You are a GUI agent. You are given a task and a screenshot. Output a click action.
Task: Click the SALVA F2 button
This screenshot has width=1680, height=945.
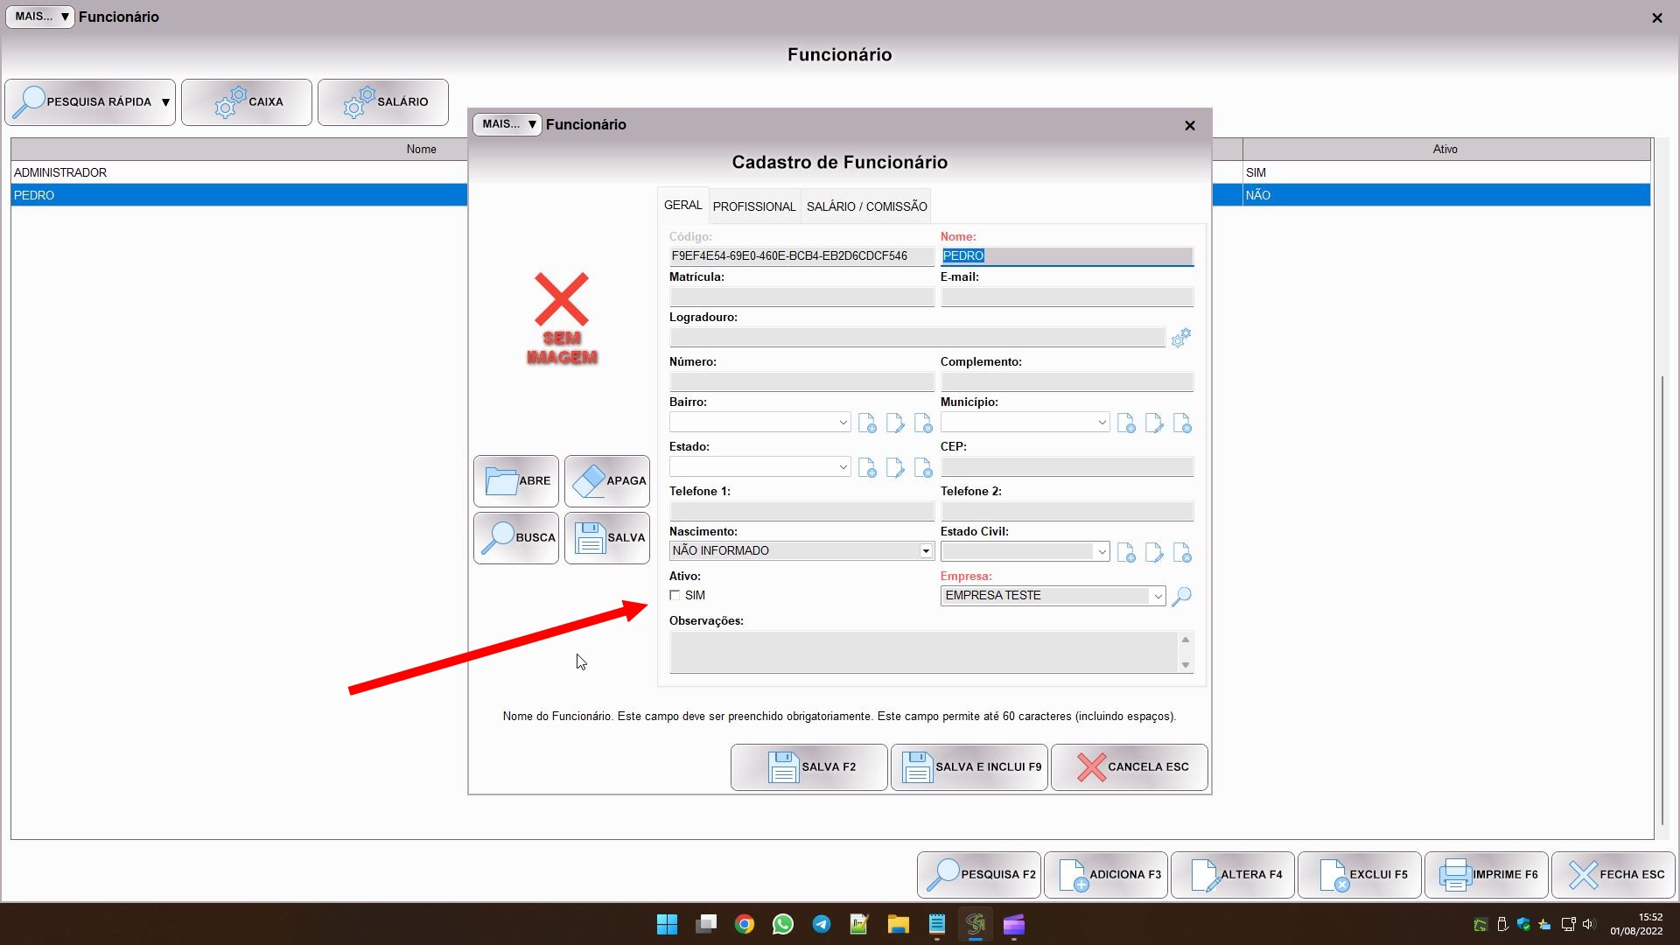(808, 767)
